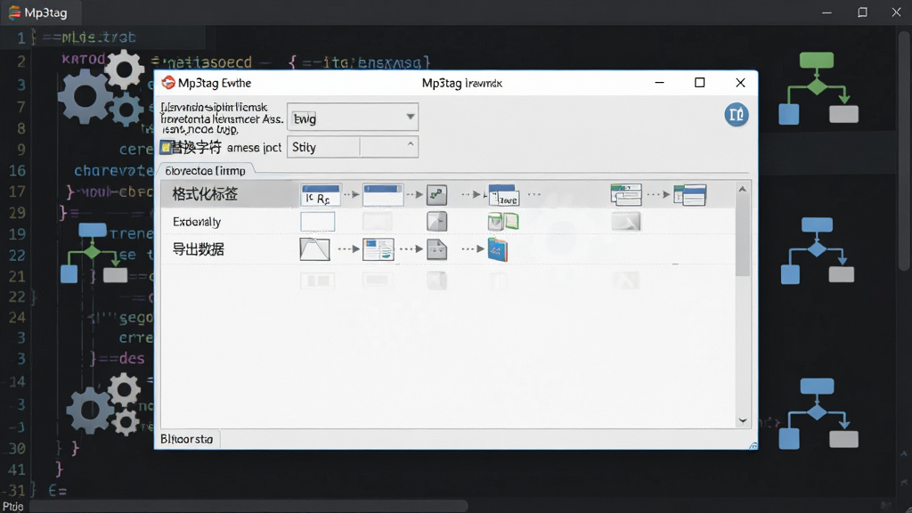Click the Mp3tag logo in the dialog title bar
This screenshot has width=912, height=513.
pos(168,83)
